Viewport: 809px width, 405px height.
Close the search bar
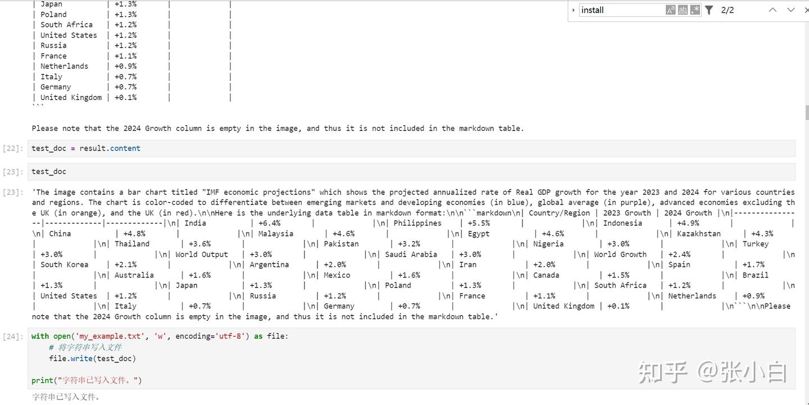[806, 10]
